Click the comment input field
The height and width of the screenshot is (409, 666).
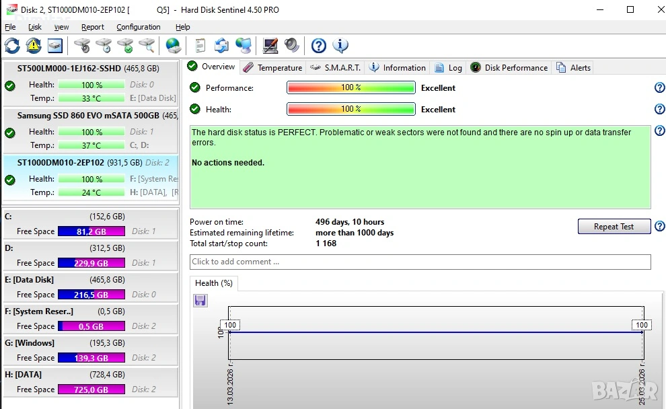click(x=420, y=262)
